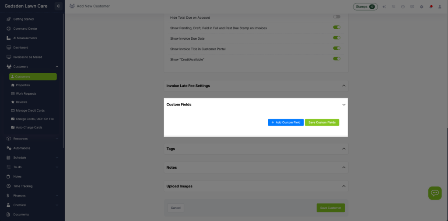Collapse the Custom Fields section
448x221 pixels.
pyautogui.click(x=343, y=105)
